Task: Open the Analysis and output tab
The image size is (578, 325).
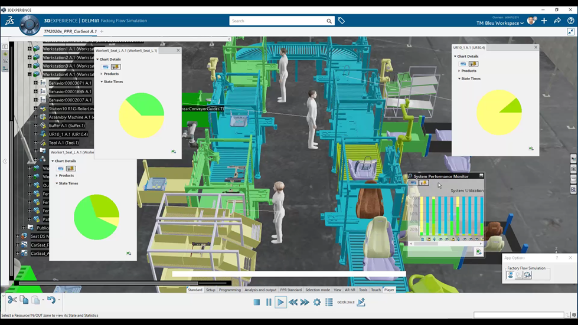Action: pyautogui.click(x=260, y=290)
